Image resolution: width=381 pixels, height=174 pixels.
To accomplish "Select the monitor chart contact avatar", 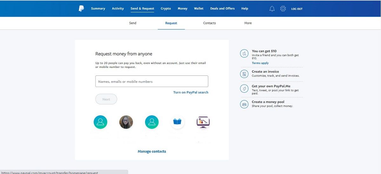I will 203,122.
